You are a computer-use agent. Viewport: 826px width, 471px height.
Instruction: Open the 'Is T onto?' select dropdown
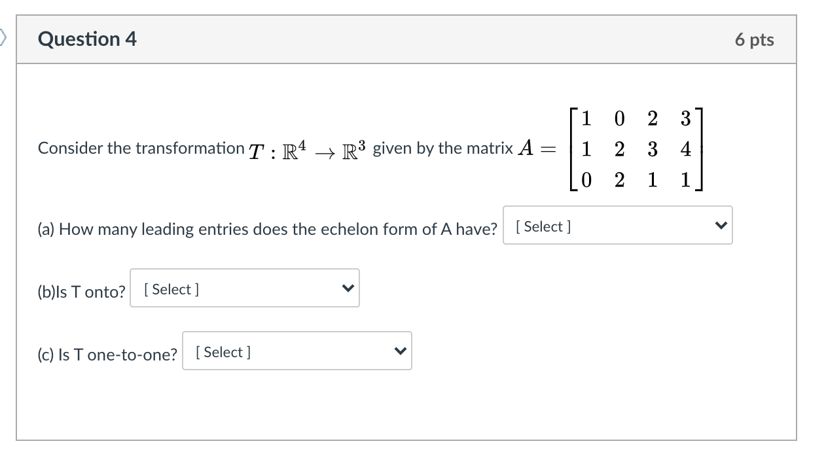[244, 288]
